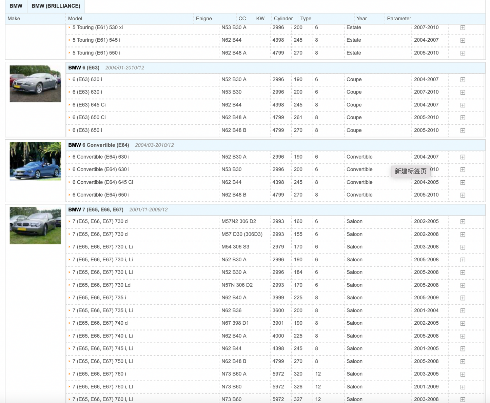This screenshot has width=490, height=403.
Task: Expand plus icon for 7 series 735 i
Action: [463, 298]
